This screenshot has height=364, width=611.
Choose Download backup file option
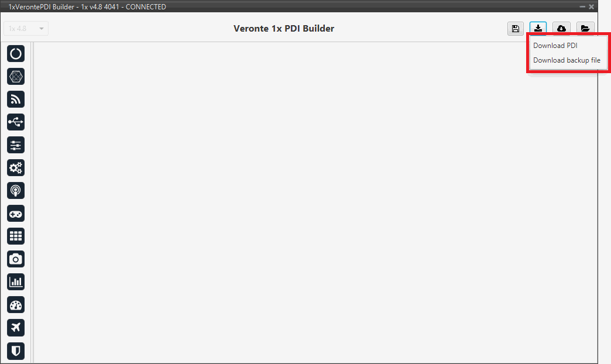coord(567,60)
